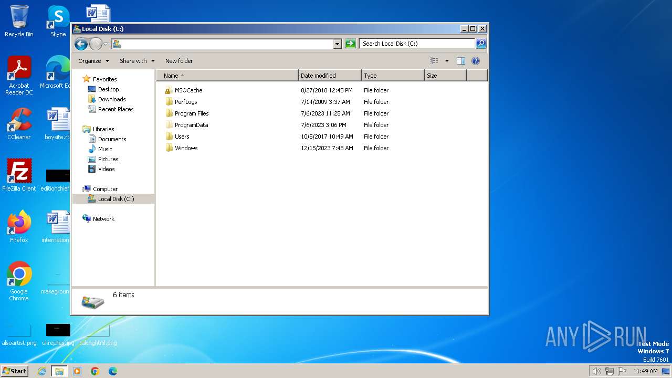Click the blue Help question mark icon

[476, 61]
